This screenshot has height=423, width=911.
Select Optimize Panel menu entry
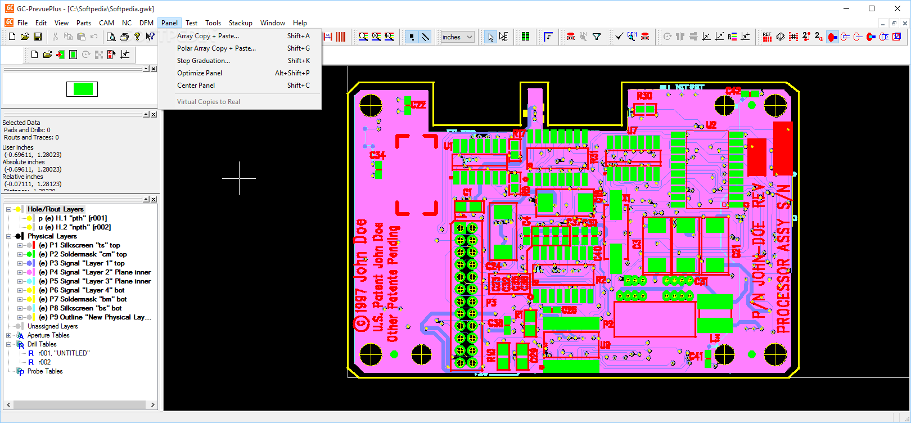click(240, 73)
